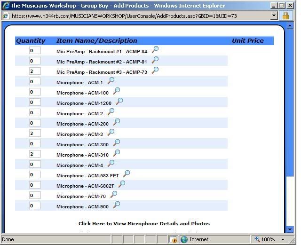View details magnifier for ACM-583 FET
The height and width of the screenshot is (245, 301).
click(x=127, y=174)
